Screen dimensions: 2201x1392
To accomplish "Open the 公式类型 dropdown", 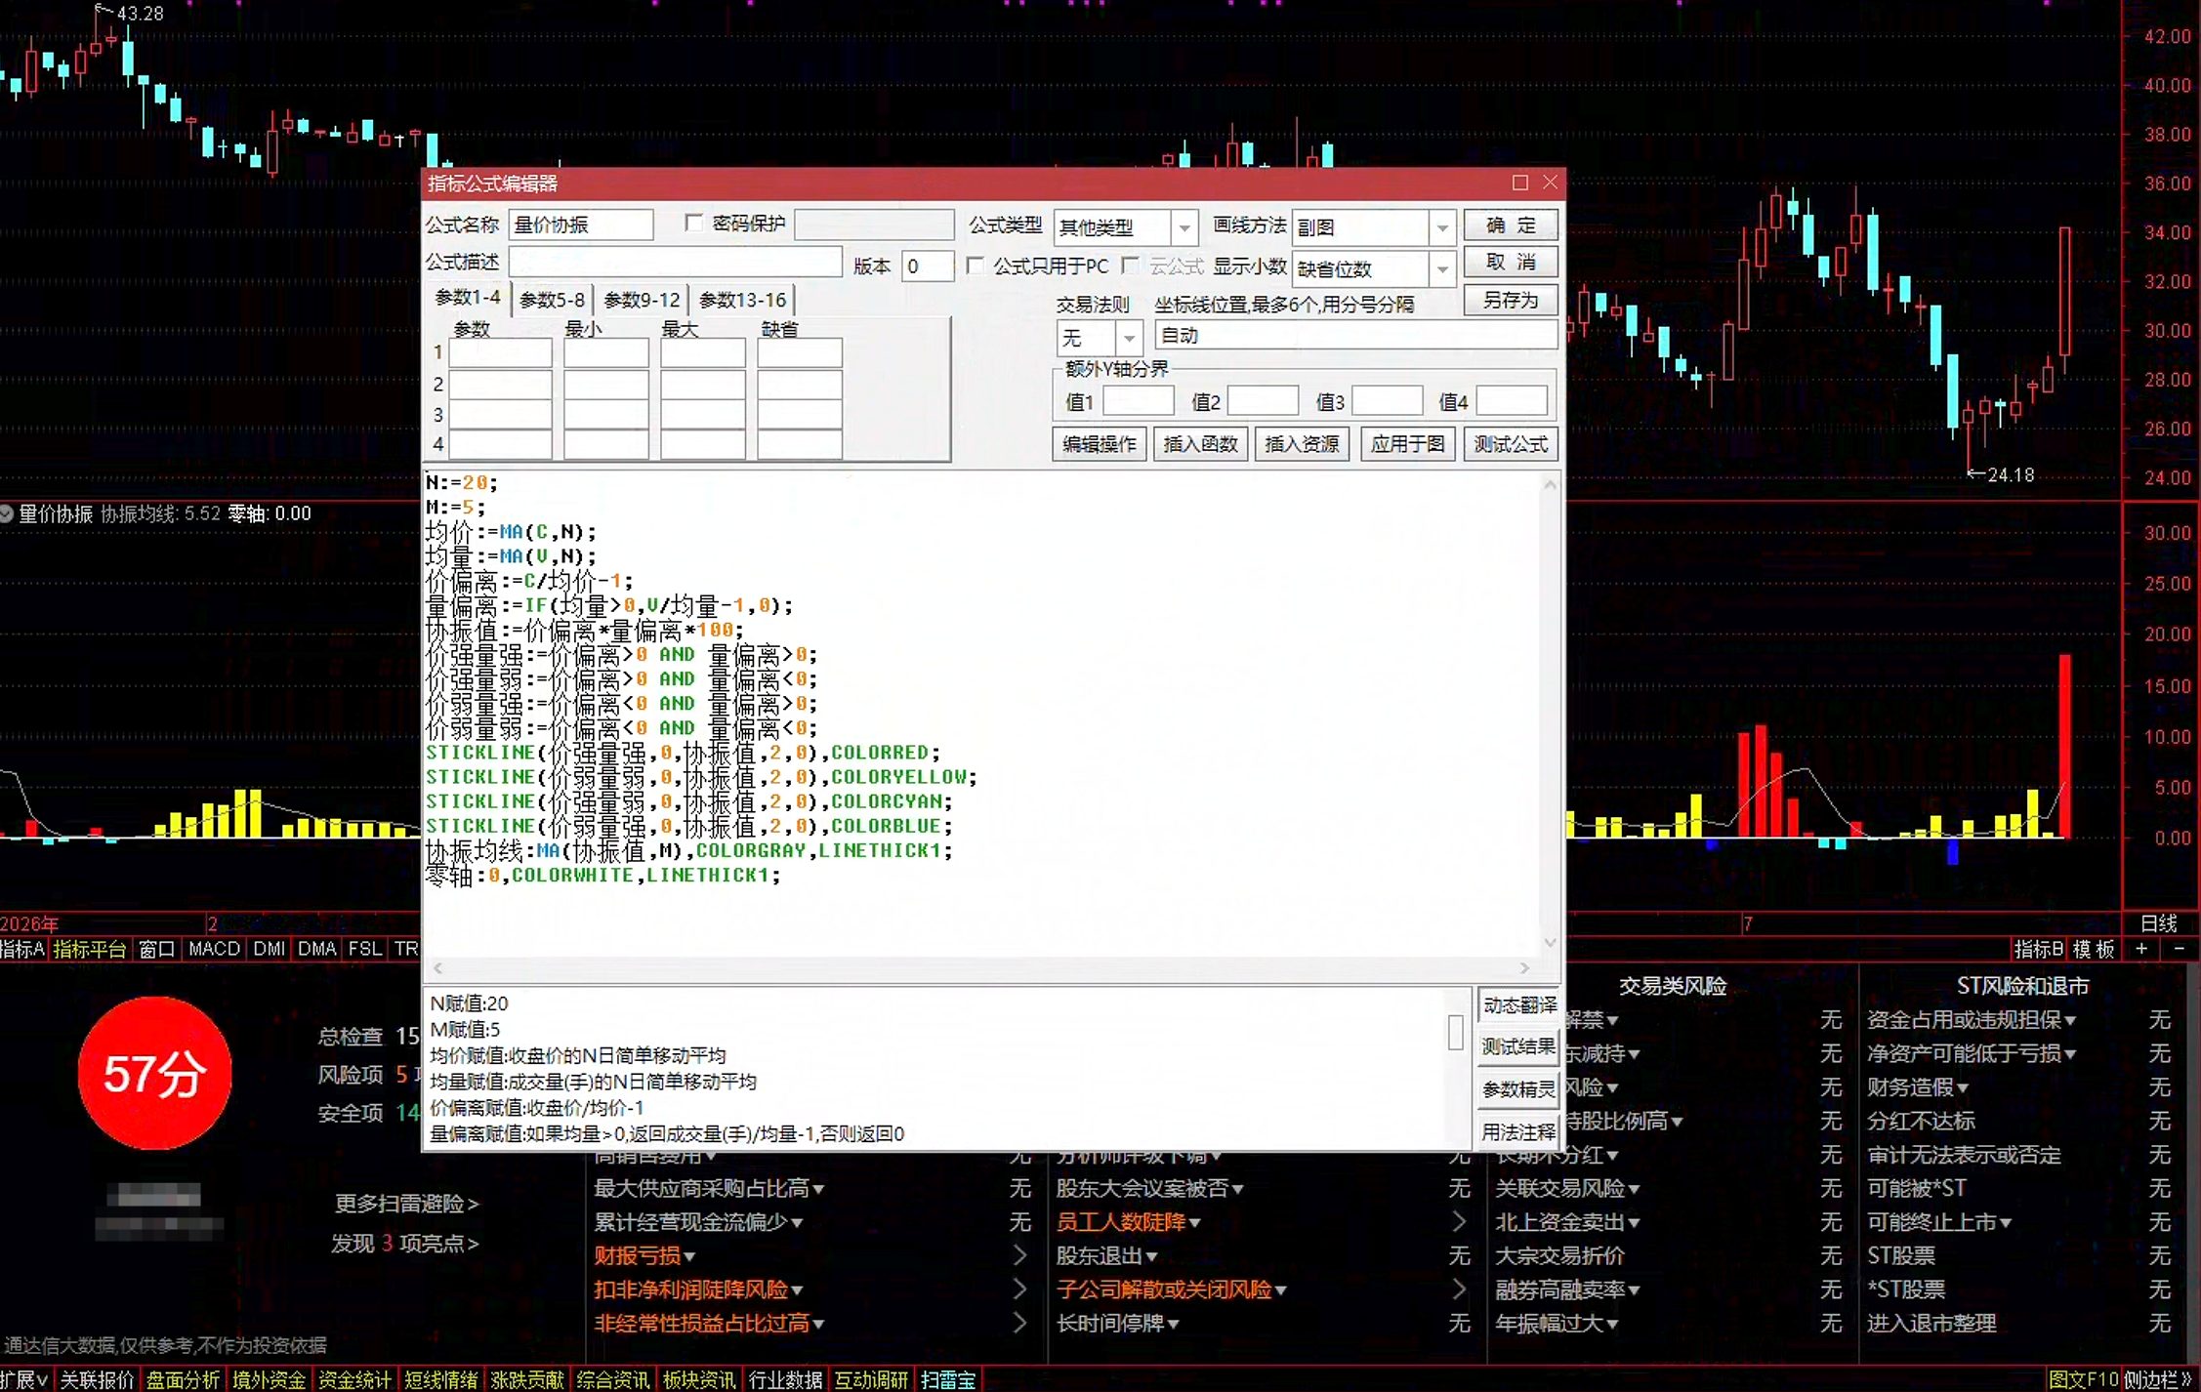I will coord(1184,228).
